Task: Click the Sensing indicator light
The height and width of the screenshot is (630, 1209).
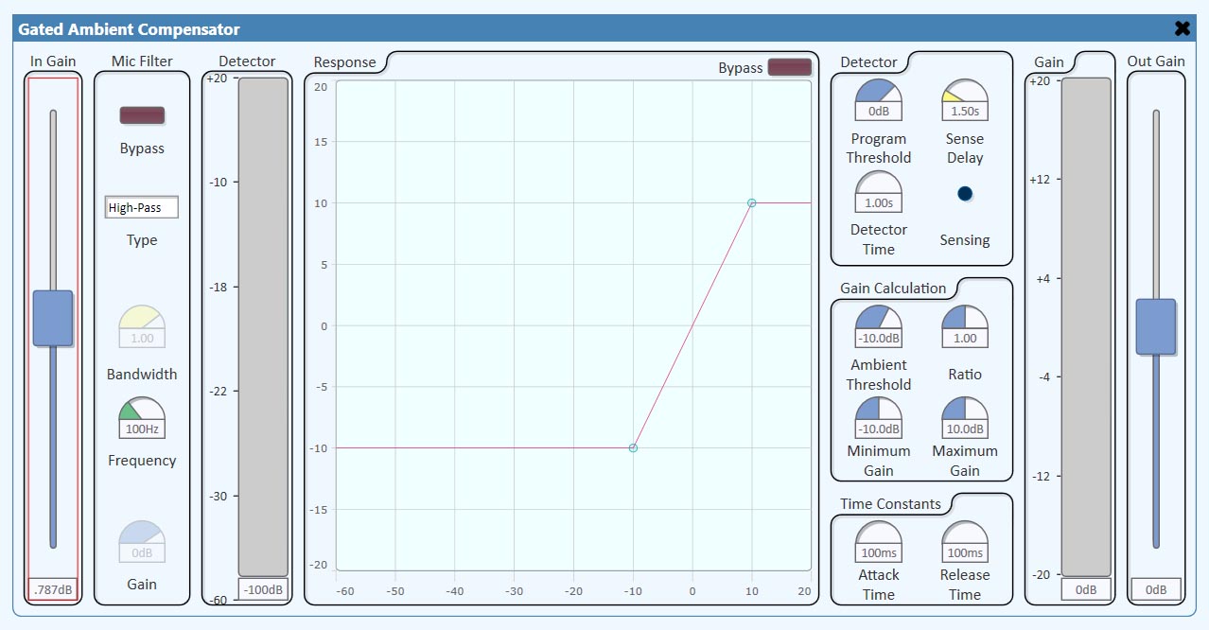Action: coord(964,194)
